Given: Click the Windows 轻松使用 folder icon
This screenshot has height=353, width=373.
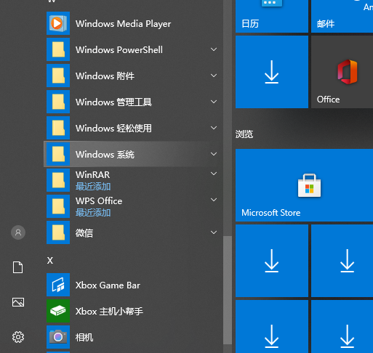Looking at the screenshot, I should pos(58,128).
